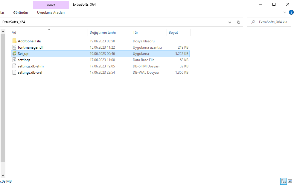Select the settings.db-wal file name
294x185 pixels.
tap(30, 73)
